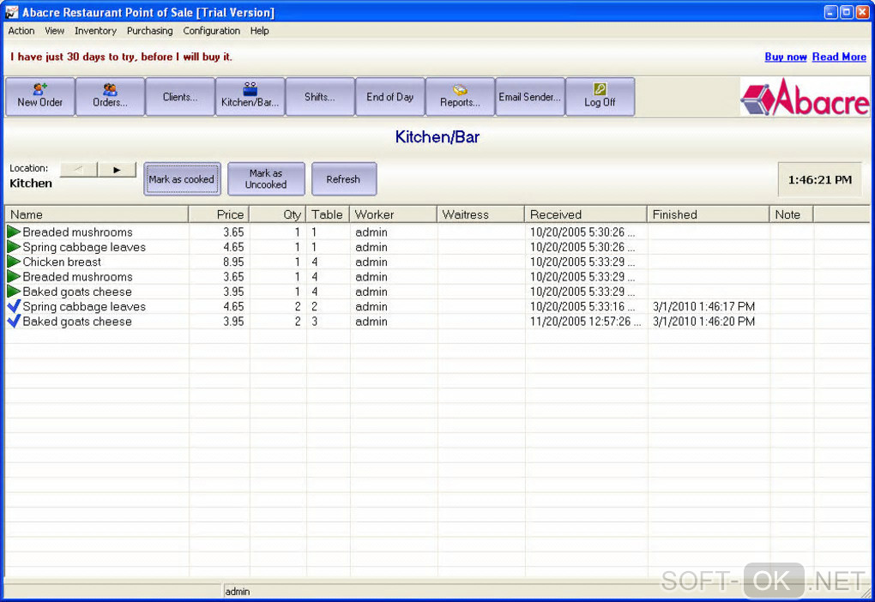Sort by the Qty column header
The image size is (875, 602).
pyautogui.click(x=278, y=214)
